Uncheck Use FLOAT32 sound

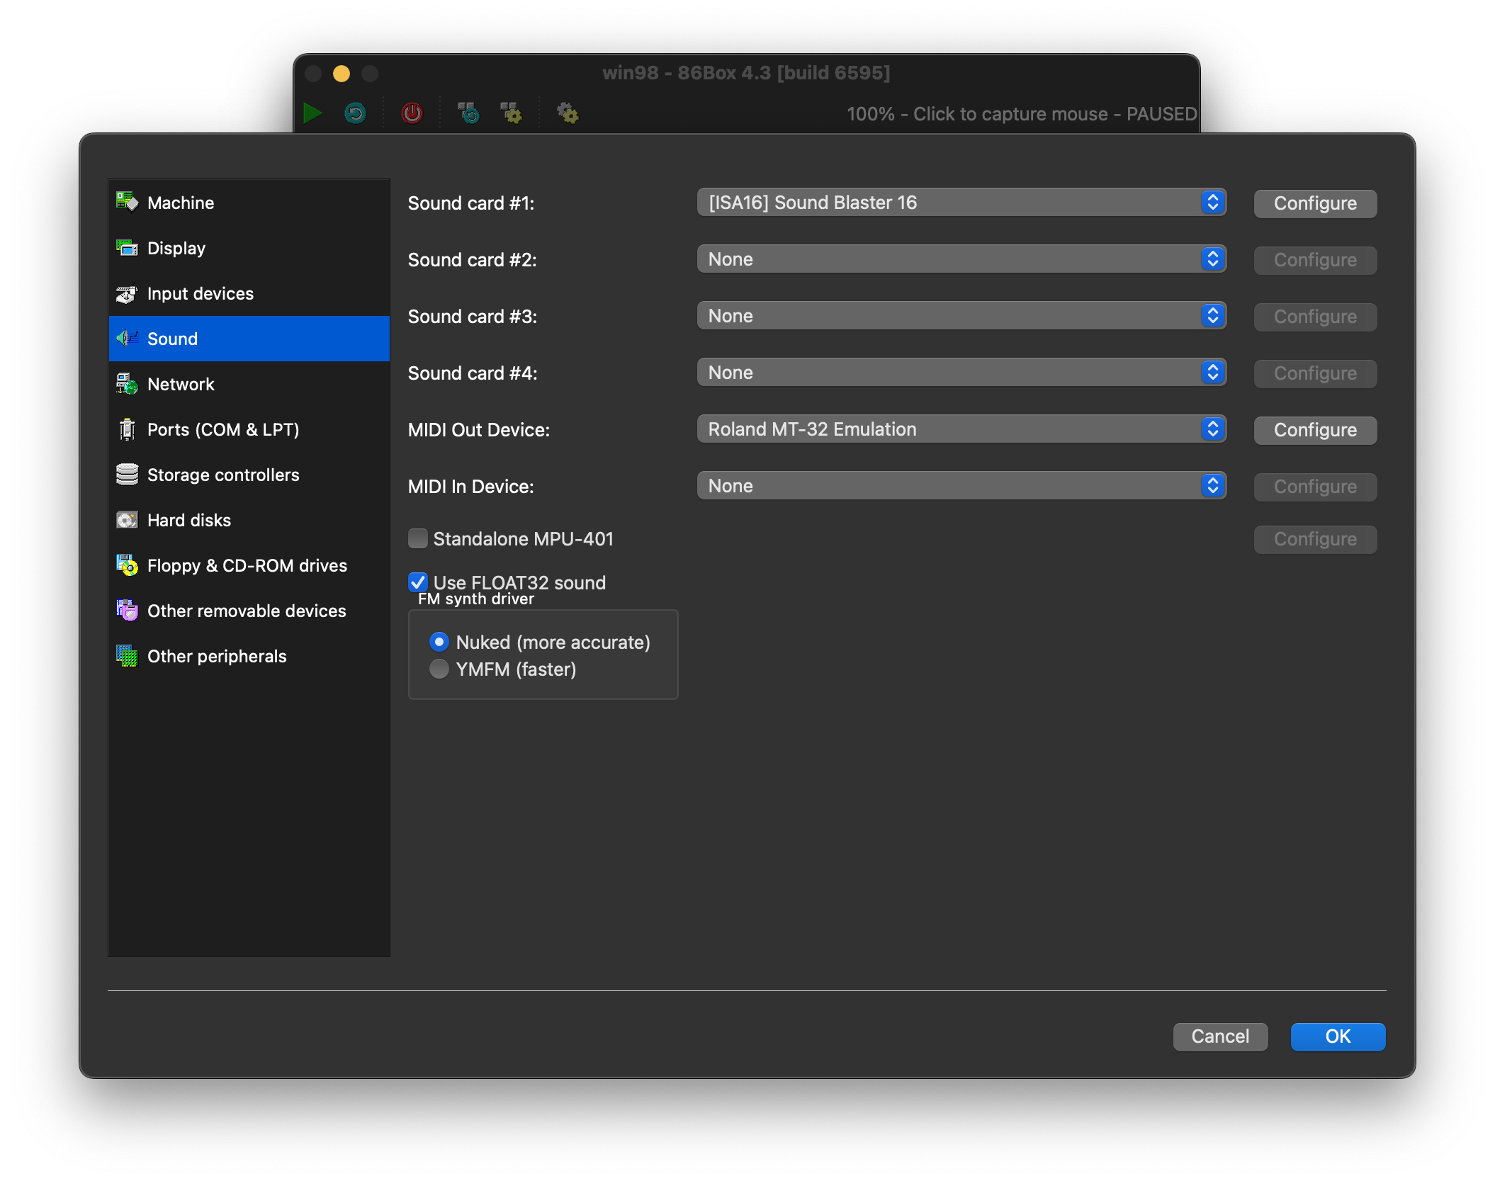click(x=418, y=582)
